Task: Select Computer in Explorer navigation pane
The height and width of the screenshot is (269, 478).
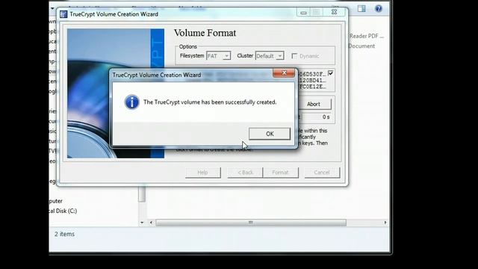Action: point(56,201)
